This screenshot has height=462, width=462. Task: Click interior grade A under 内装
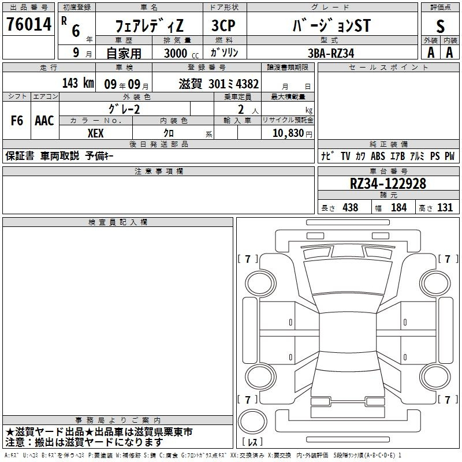449,53
